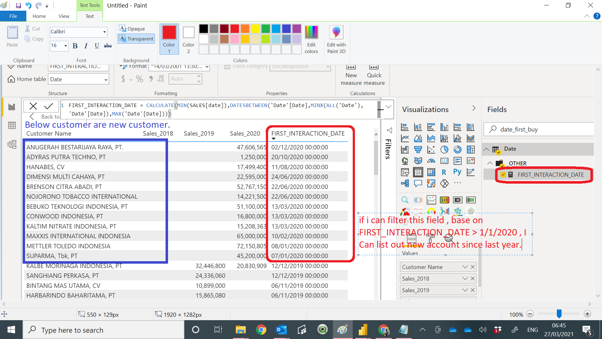Click the Paste clipboard icon
Viewport: 602px width, 339px height.
coord(13,33)
